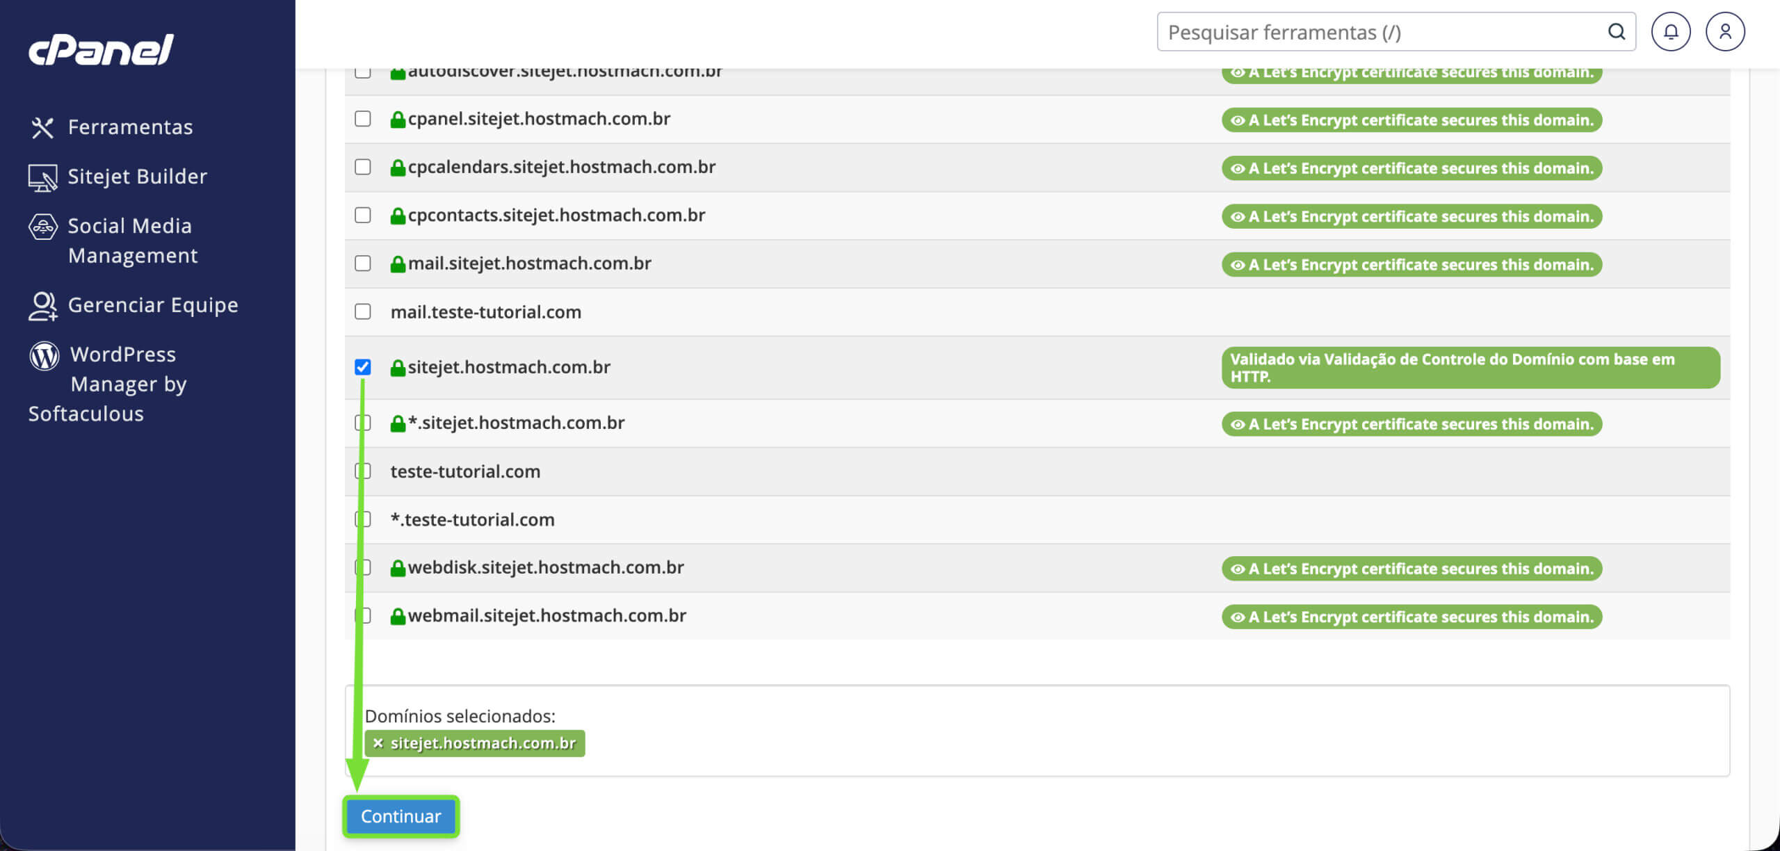Click the search magnifier icon

[x=1616, y=32]
